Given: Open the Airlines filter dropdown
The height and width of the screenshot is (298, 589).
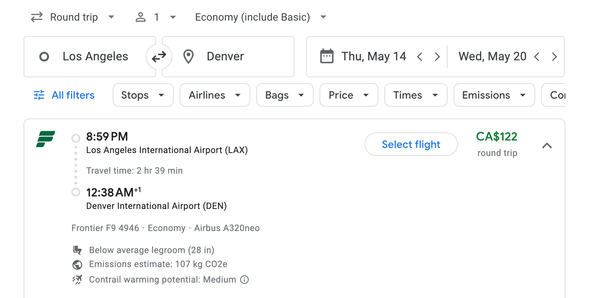Looking at the screenshot, I should pos(215,95).
